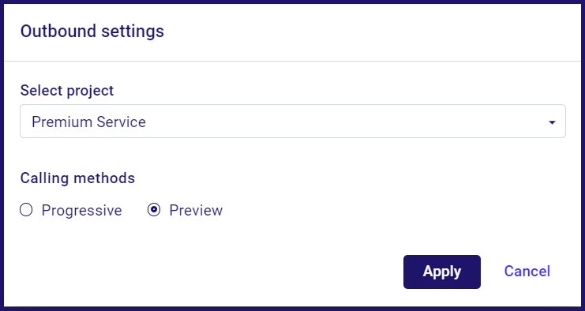Viewport: 585px width, 311px height.
Task: Click the word Premium in project field
Action: coord(62,122)
